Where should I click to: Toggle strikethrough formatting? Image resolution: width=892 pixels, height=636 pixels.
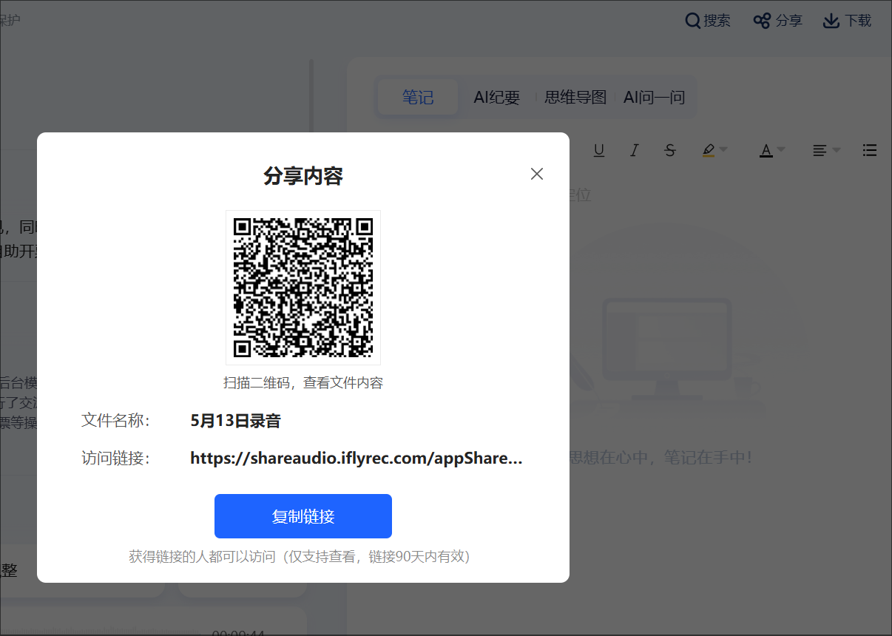click(x=670, y=150)
